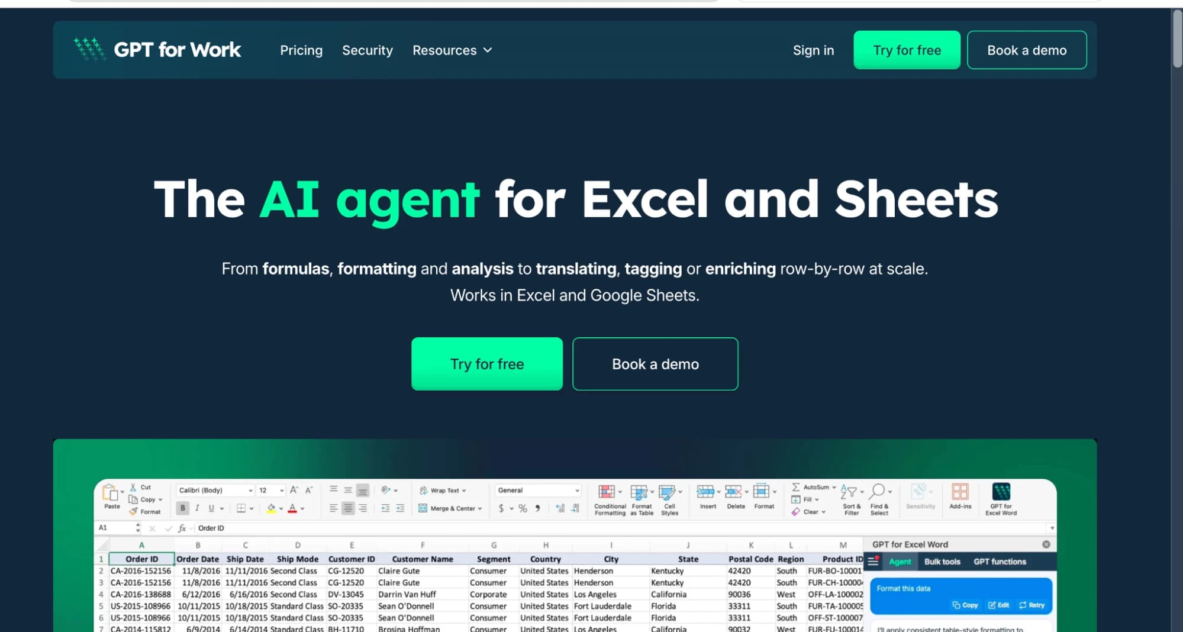Click the increase font size icon
This screenshot has height=632, width=1183.
[294, 490]
